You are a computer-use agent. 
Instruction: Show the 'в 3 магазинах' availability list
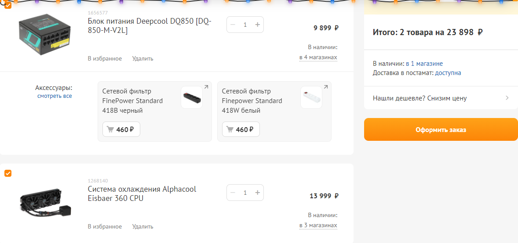pyautogui.click(x=318, y=225)
